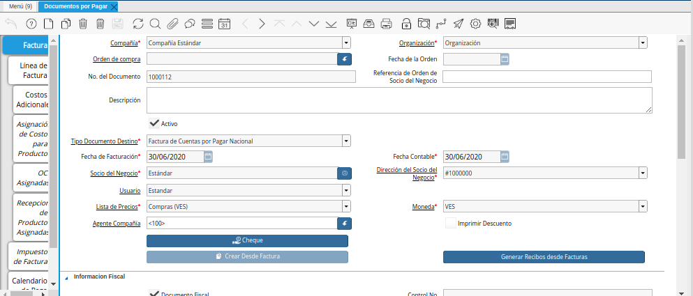Open the attachment paperclip tool
Image resolution: width=693 pixels, height=296 pixels.
(x=172, y=24)
